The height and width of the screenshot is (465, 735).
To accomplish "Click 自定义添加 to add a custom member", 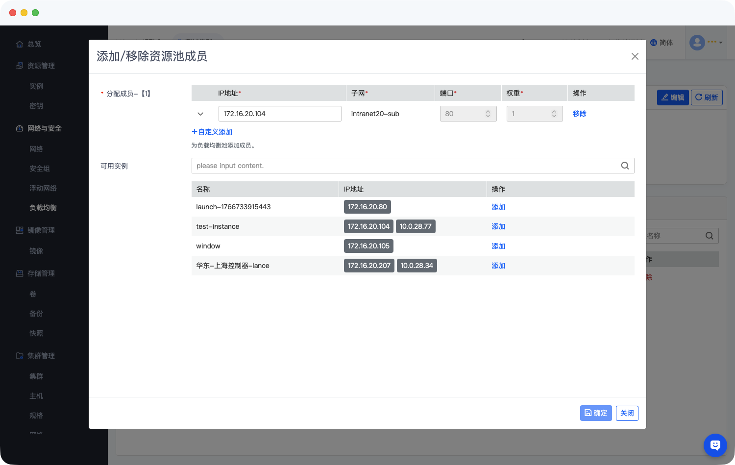I will point(212,132).
